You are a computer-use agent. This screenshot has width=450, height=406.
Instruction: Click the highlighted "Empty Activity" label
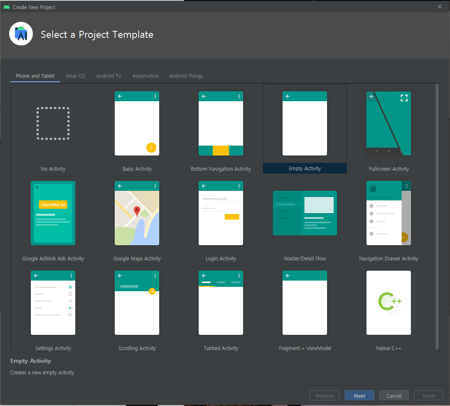tap(304, 168)
